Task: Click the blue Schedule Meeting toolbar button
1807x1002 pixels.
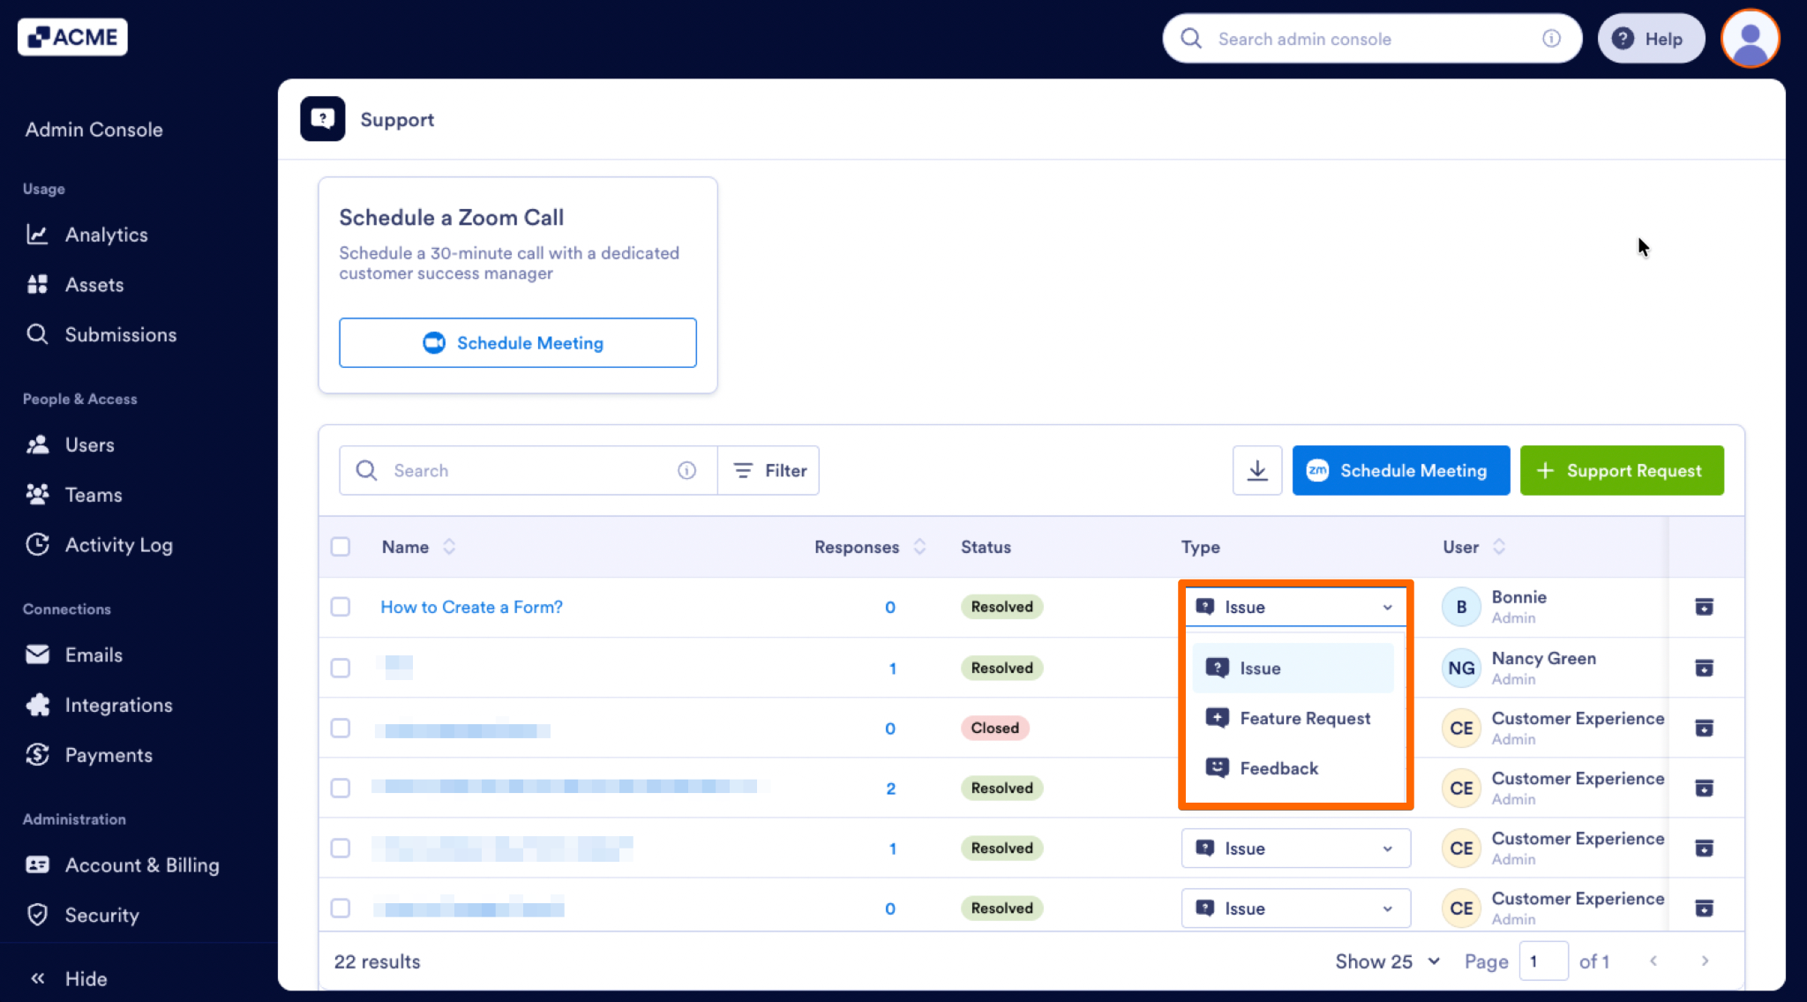Action: click(1401, 471)
